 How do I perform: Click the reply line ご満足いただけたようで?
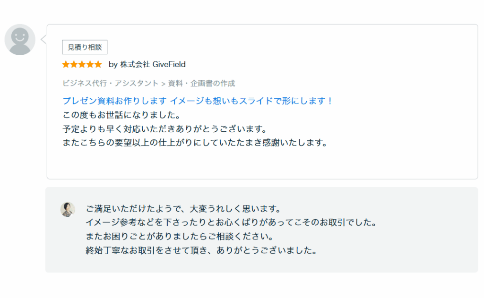click(183, 209)
